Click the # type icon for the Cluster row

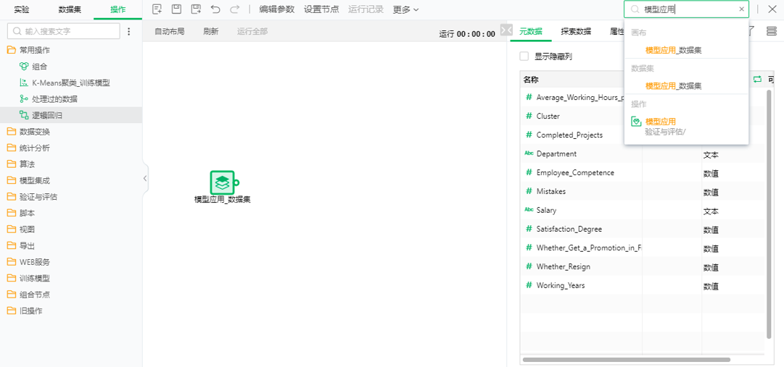529,116
